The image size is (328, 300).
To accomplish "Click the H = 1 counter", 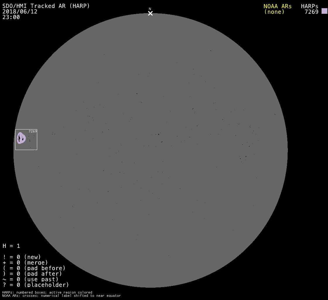I will coord(11,246).
